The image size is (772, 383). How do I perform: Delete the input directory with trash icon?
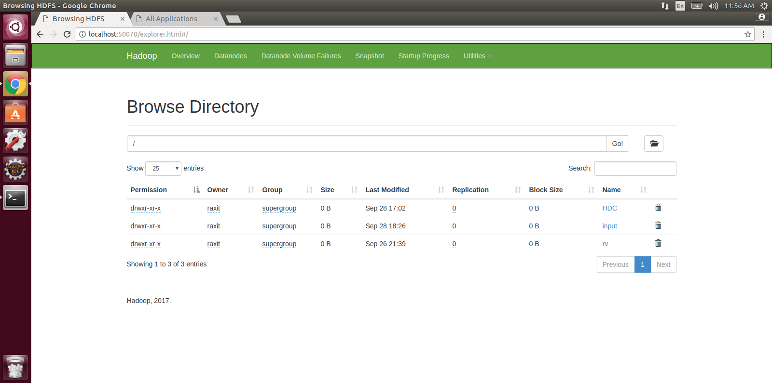[x=658, y=225]
